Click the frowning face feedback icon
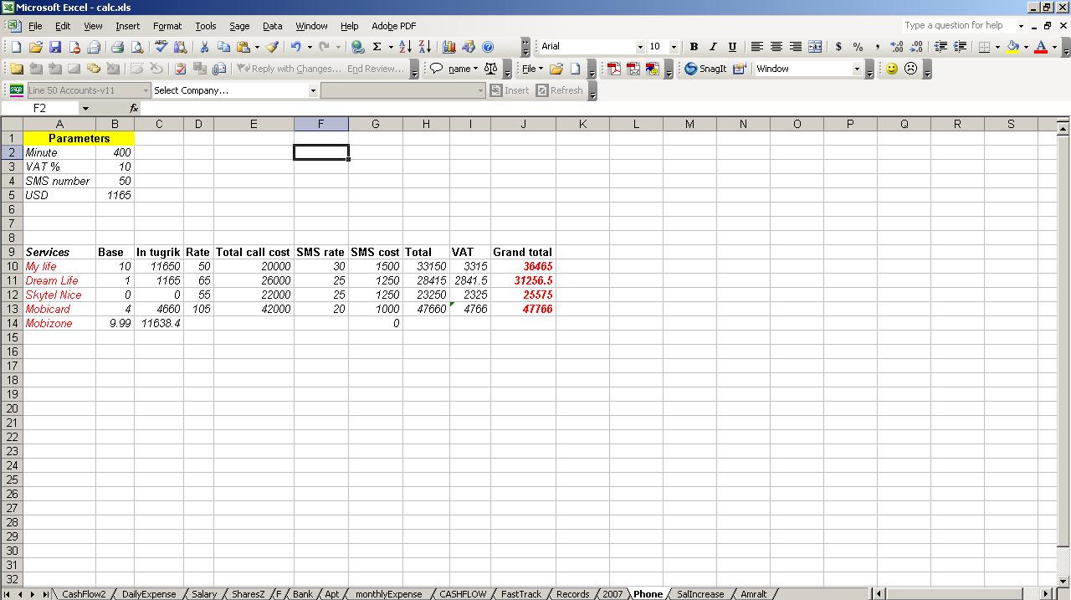1071x600 pixels. (911, 69)
